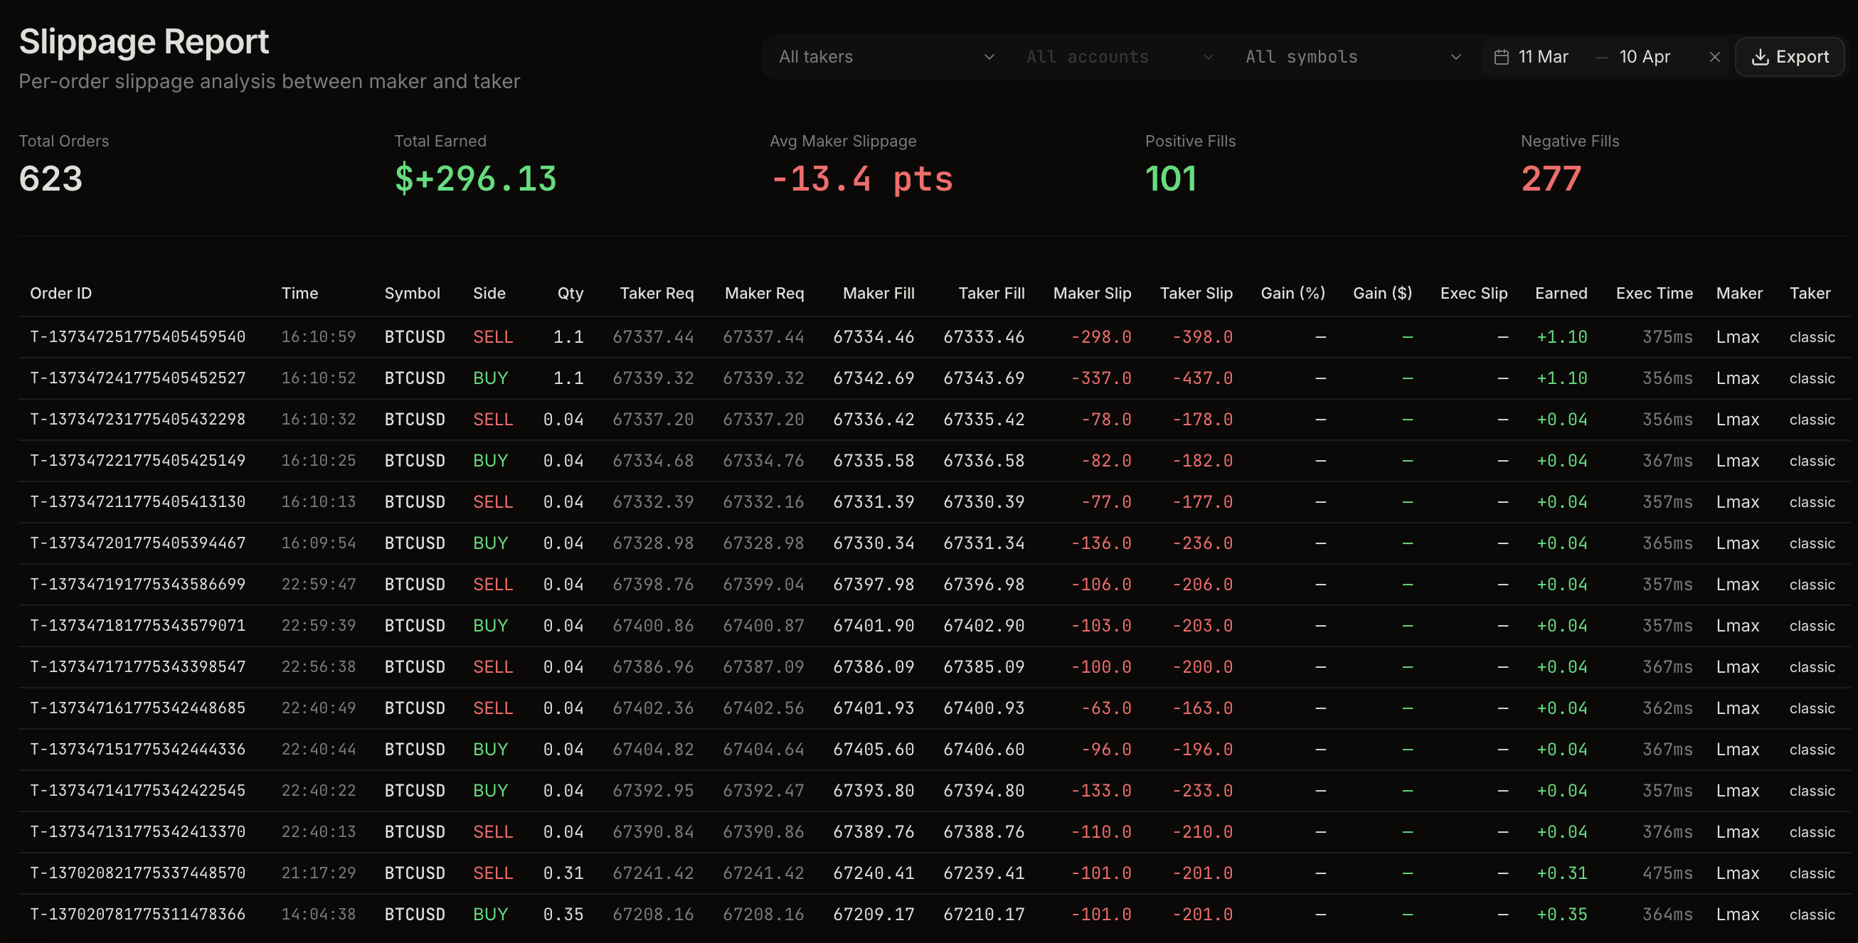Image resolution: width=1858 pixels, height=943 pixels.
Task: Click the Negative Fills 277 stat
Action: 1551,179
